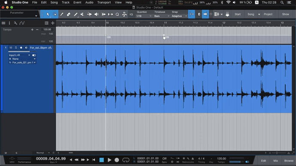The height and width of the screenshot is (166, 296).
Task: Open the Transport menu
Action: [104, 3]
